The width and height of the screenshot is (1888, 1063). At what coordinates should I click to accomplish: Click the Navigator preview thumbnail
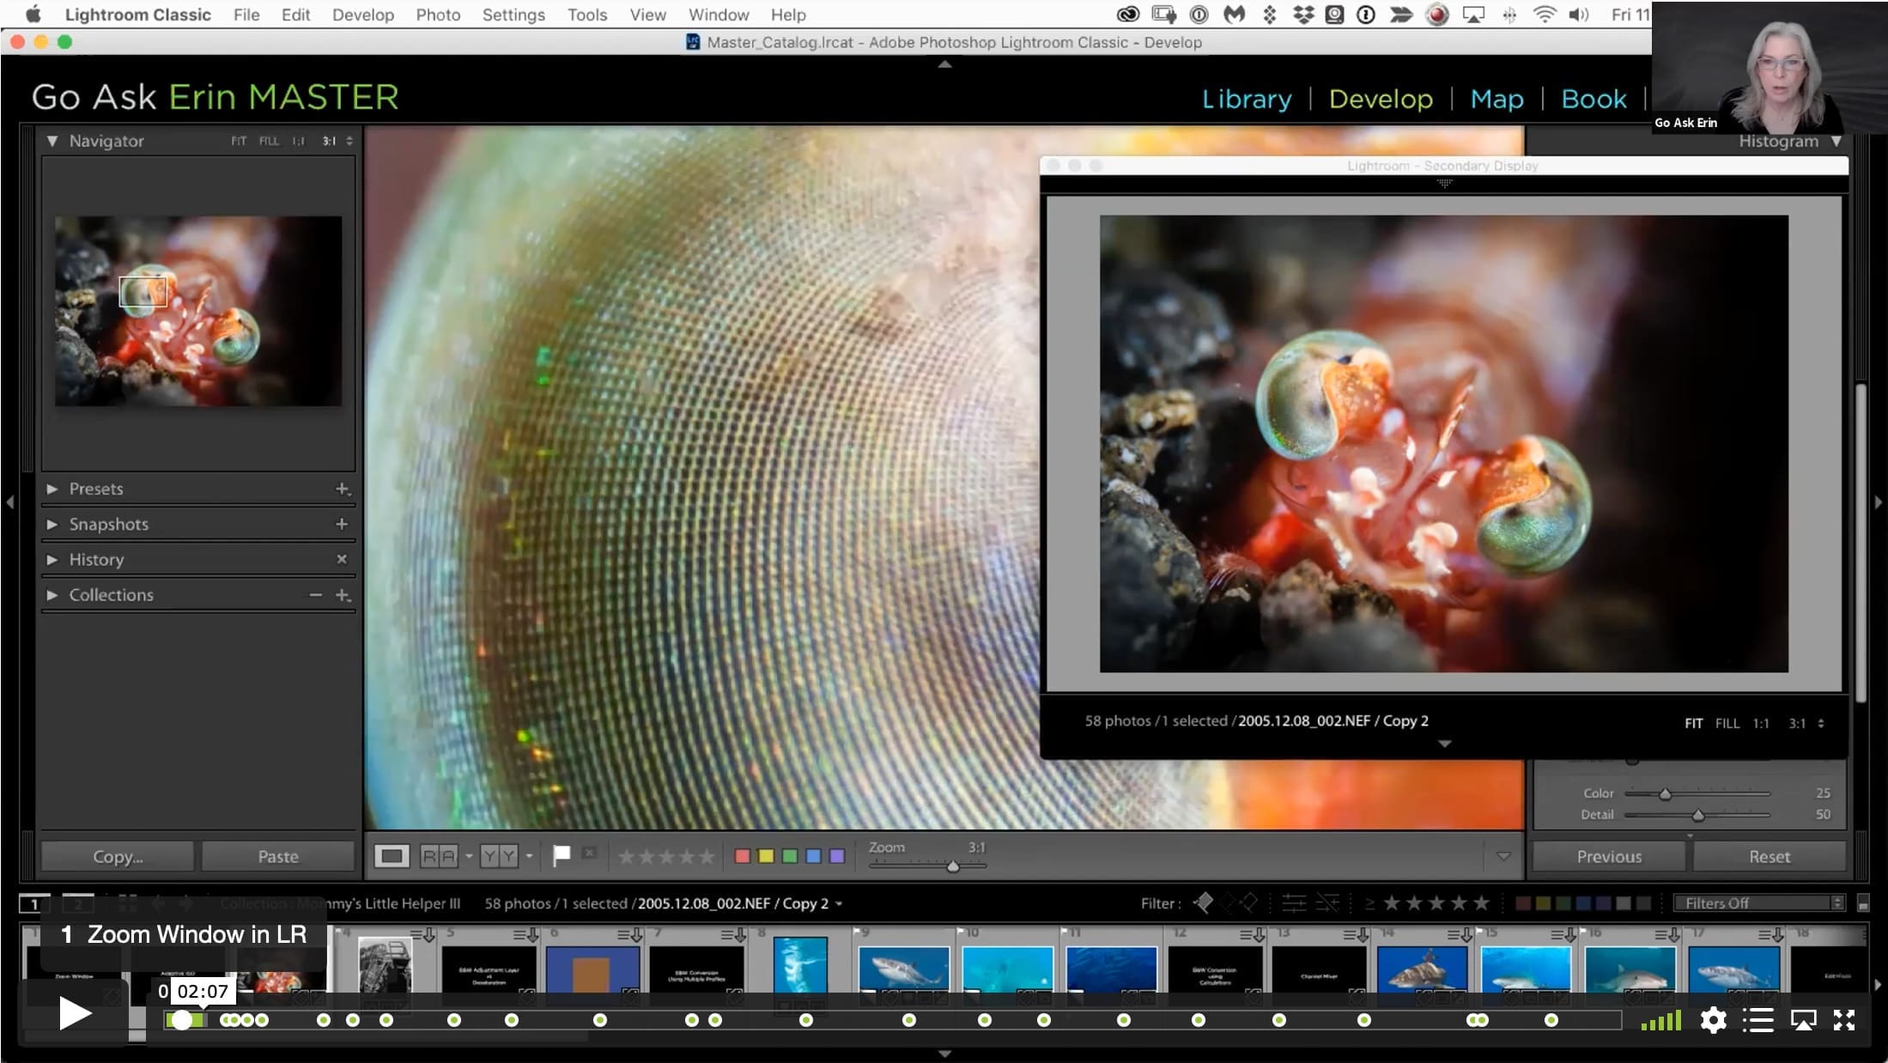(x=198, y=311)
